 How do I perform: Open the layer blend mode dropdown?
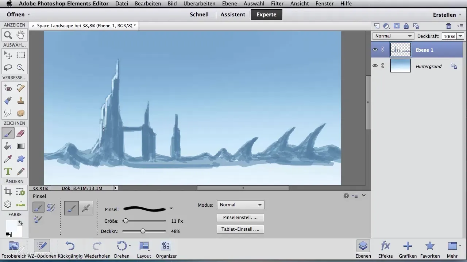tap(393, 36)
